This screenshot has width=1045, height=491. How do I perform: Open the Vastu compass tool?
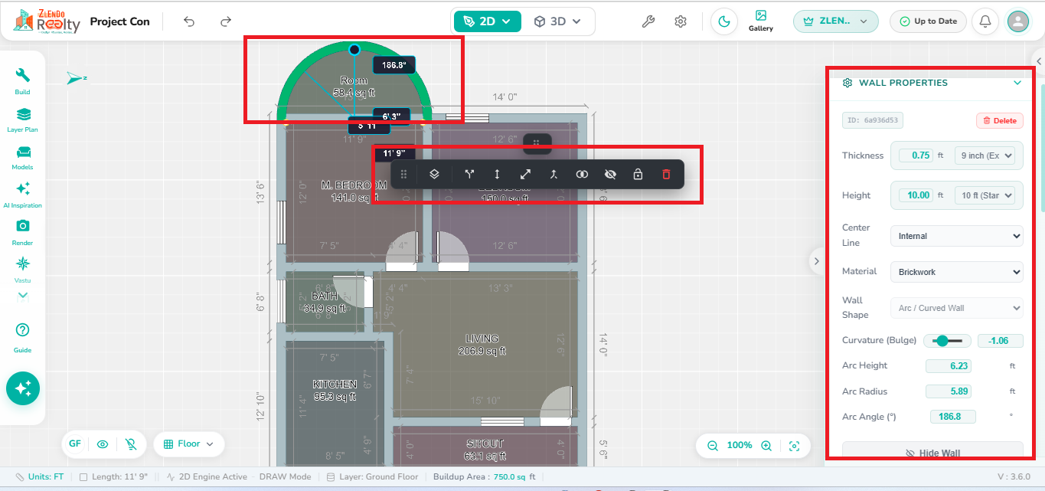[x=23, y=270]
